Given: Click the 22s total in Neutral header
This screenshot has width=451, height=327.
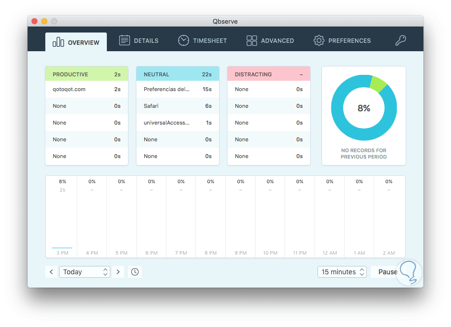Looking at the screenshot, I should click(x=207, y=74).
